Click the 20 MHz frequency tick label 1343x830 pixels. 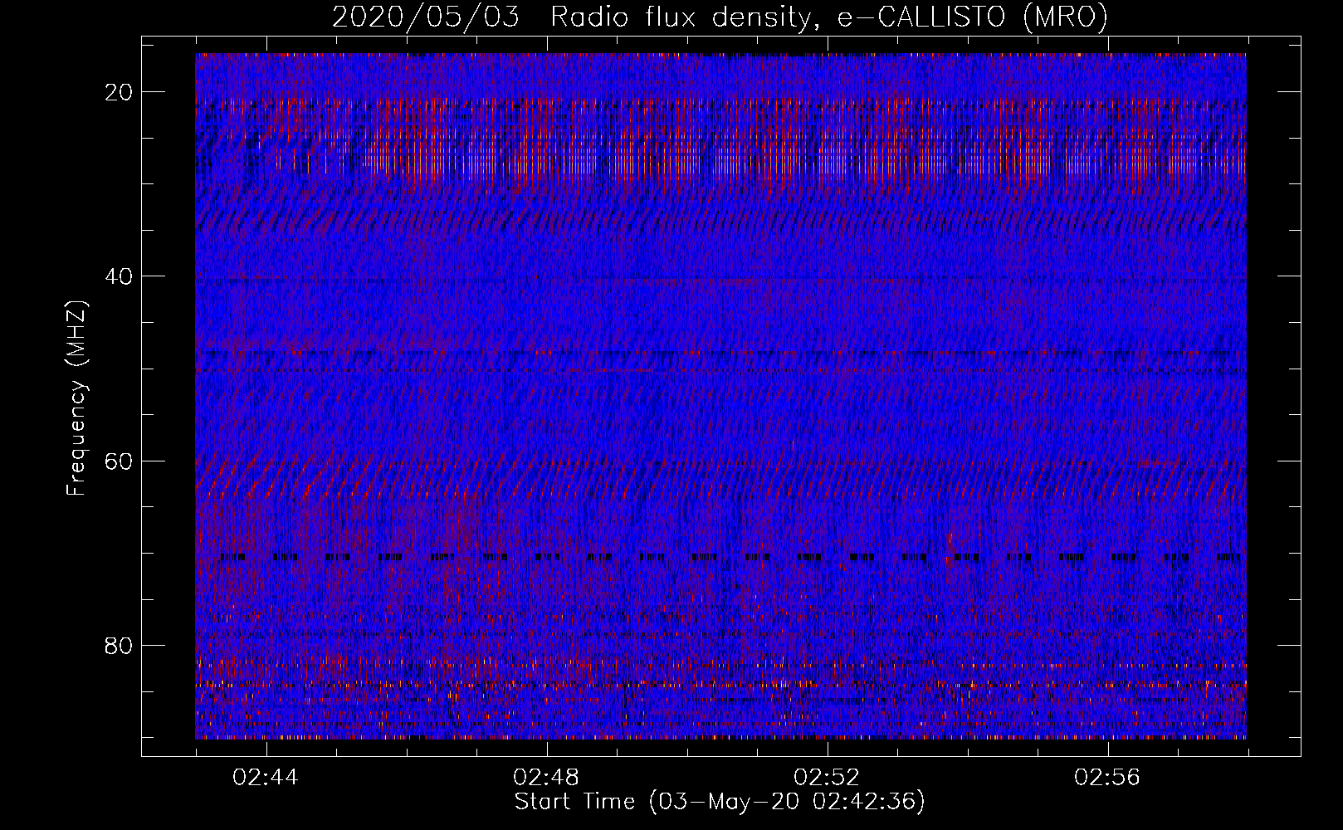click(120, 91)
